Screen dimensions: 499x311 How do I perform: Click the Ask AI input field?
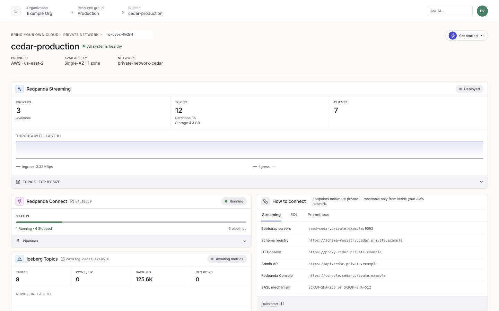(450, 11)
